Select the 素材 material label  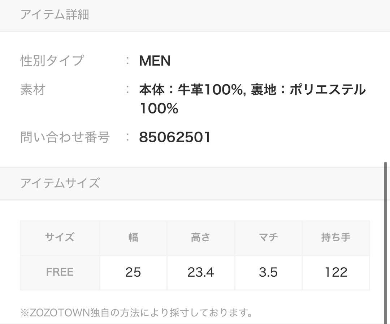[x=33, y=90]
